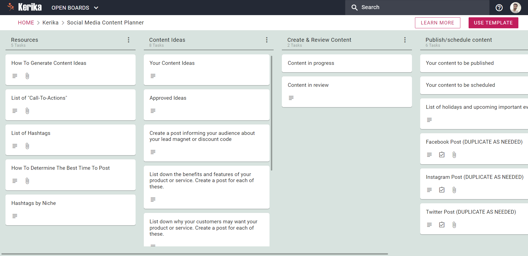Open attachment icon on How To Generate Content Ideas

[27, 76]
